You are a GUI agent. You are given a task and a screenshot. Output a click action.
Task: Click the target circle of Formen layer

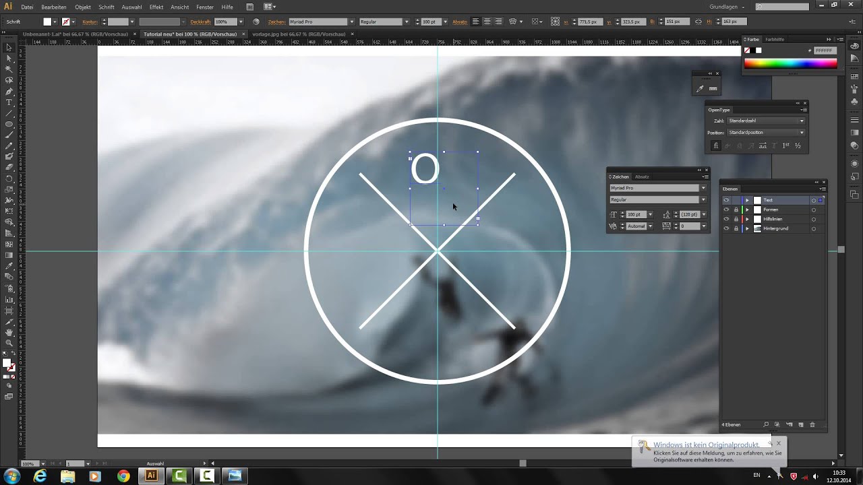(814, 209)
